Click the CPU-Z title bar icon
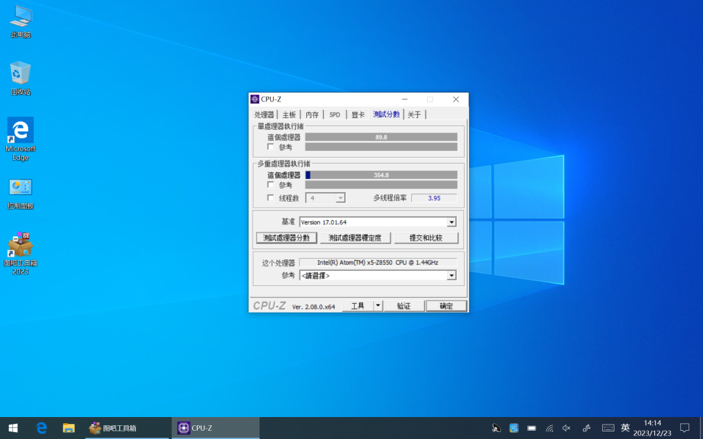 click(x=255, y=99)
